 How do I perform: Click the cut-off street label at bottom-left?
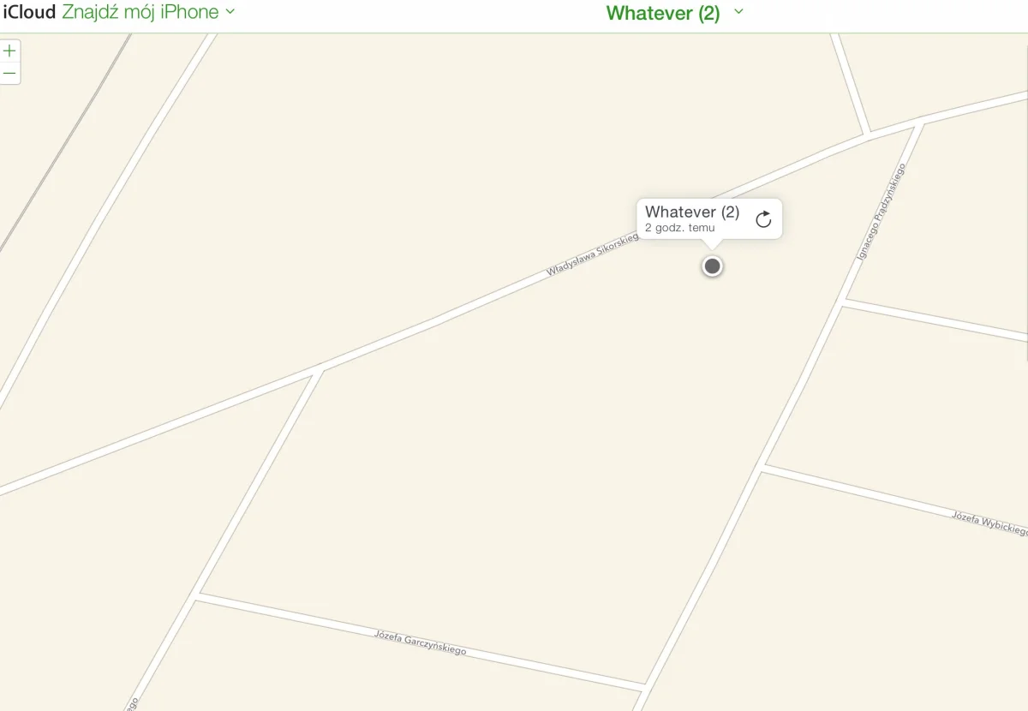(x=131, y=704)
